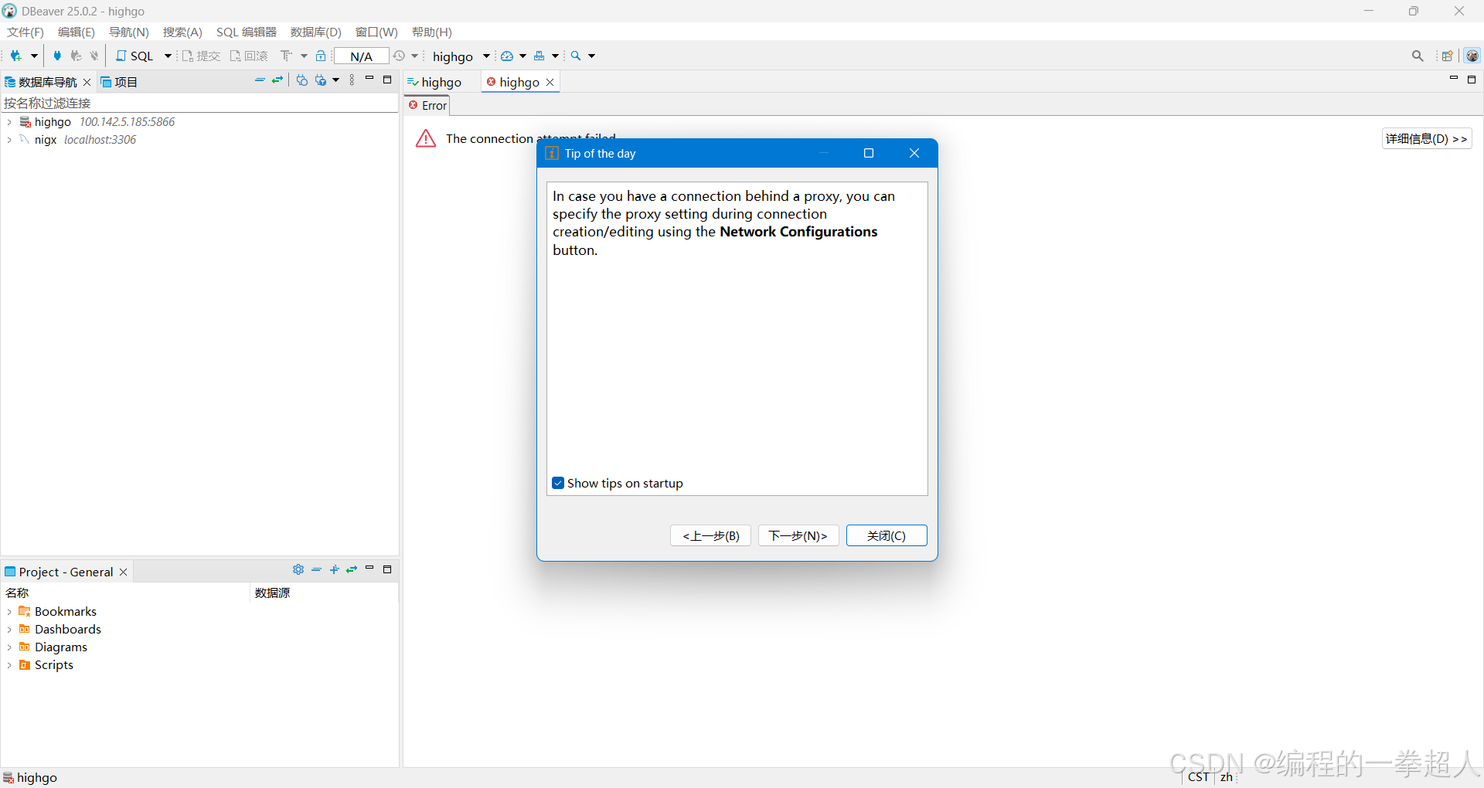Select highgo connection in navigator tree
This screenshot has width=1484, height=788.
coord(97,122)
